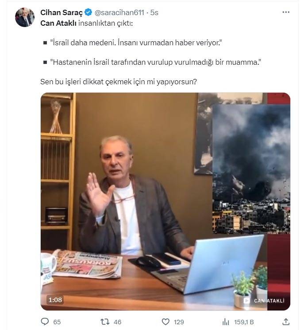The height and width of the screenshot is (330, 300).
Task: Open the view analytics bar chart icon
Action: click(x=226, y=322)
